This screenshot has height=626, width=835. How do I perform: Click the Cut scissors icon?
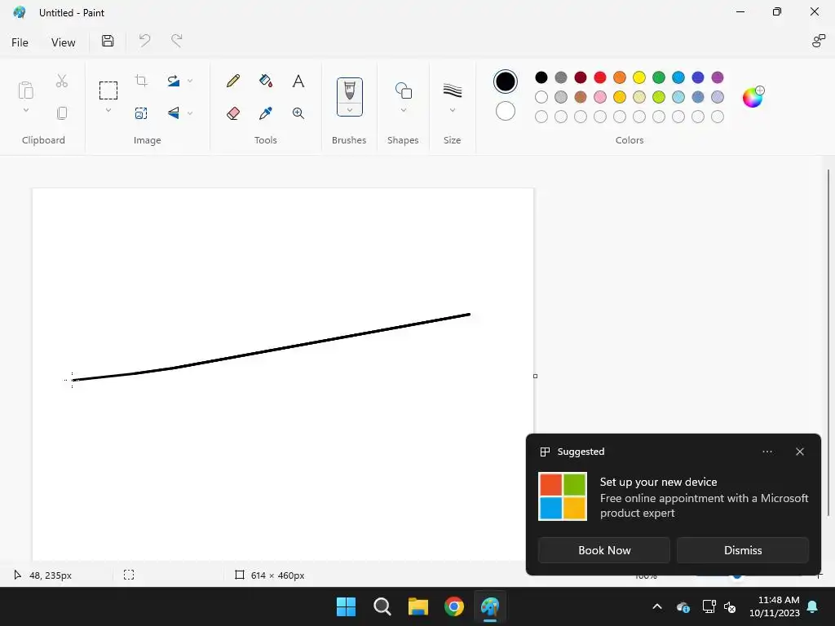[x=62, y=81]
